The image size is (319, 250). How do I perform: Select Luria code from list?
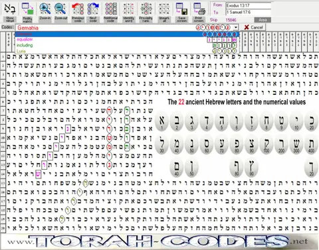pos(127,51)
